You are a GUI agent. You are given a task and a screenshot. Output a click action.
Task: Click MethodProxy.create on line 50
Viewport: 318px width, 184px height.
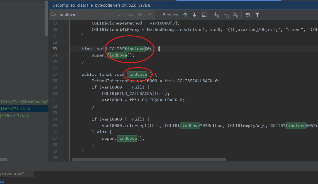click(x=169, y=30)
